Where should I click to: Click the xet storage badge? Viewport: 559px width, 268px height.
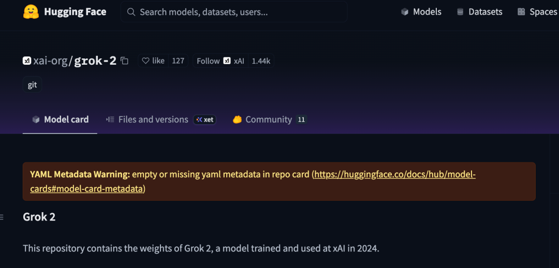coord(204,120)
